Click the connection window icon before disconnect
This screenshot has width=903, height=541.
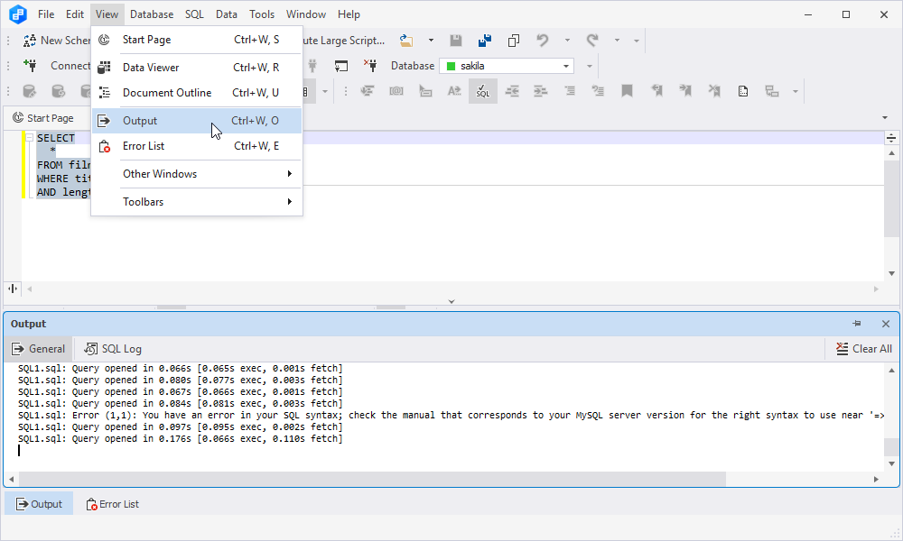pos(341,66)
